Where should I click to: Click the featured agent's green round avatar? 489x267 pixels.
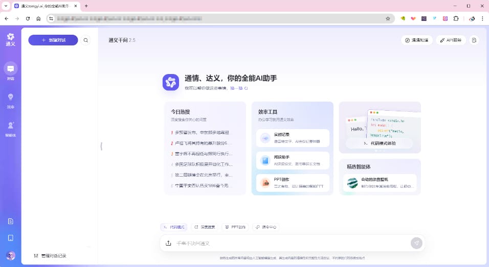tap(352, 183)
